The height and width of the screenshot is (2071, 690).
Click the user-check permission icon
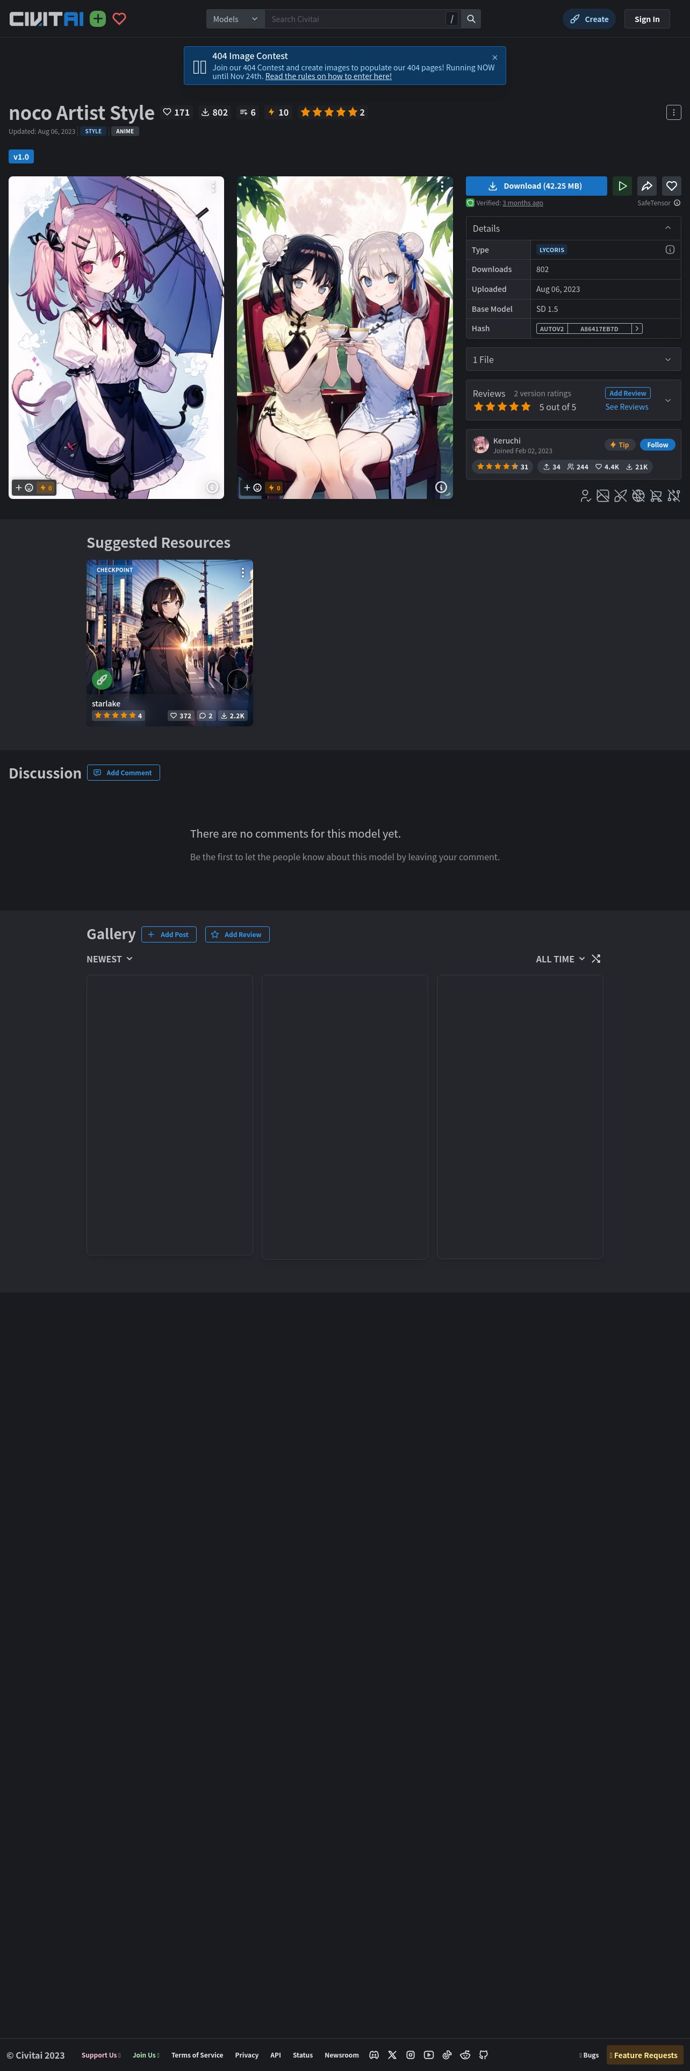point(586,496)
